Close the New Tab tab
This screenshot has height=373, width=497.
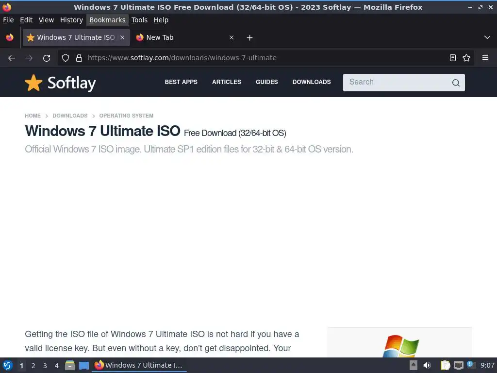pyautogui.click(x=232, y=37)
